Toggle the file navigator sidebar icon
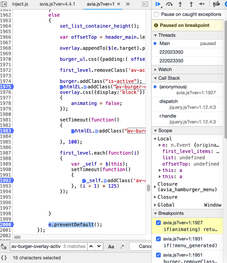Image resolution: width=227 pixels, height=263 pixels. point(4,4)
